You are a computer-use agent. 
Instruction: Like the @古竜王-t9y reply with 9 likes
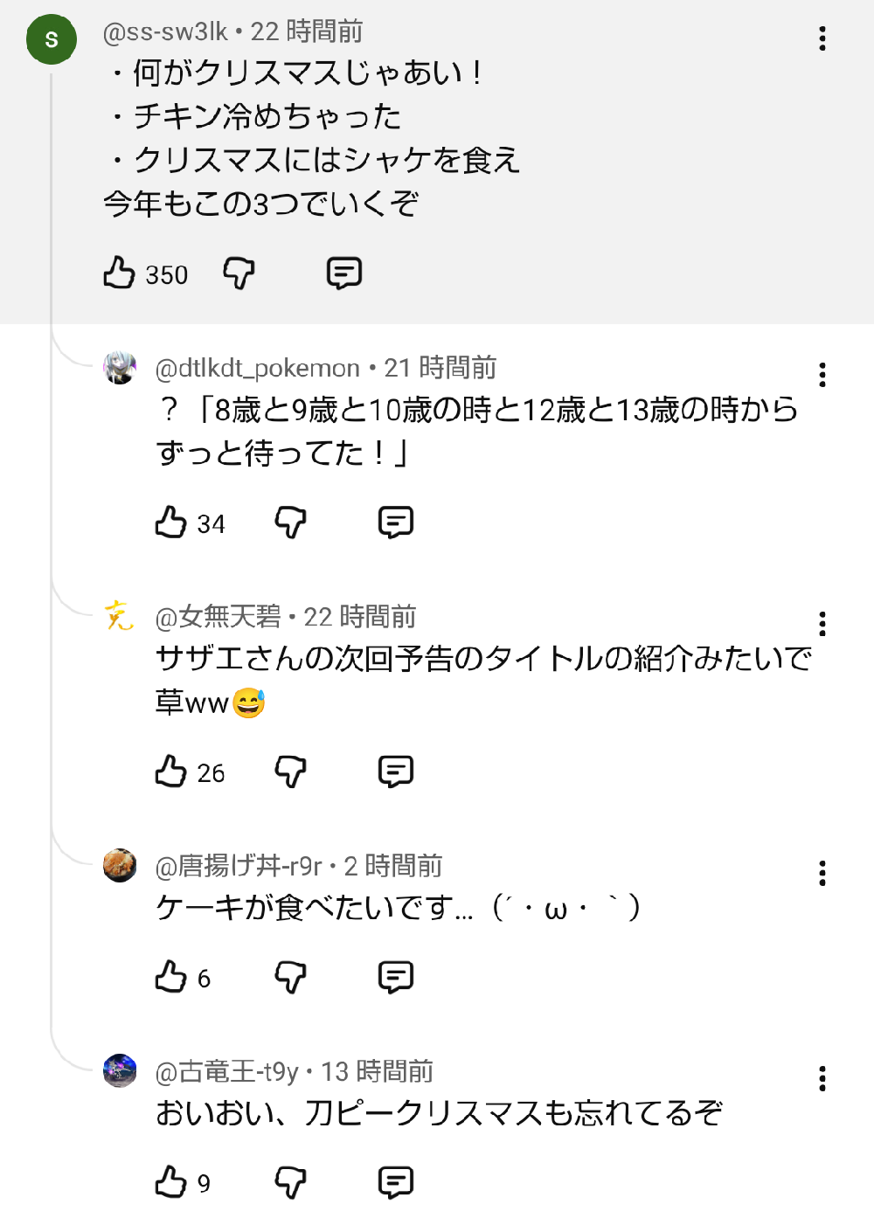tap(171, 1182)
